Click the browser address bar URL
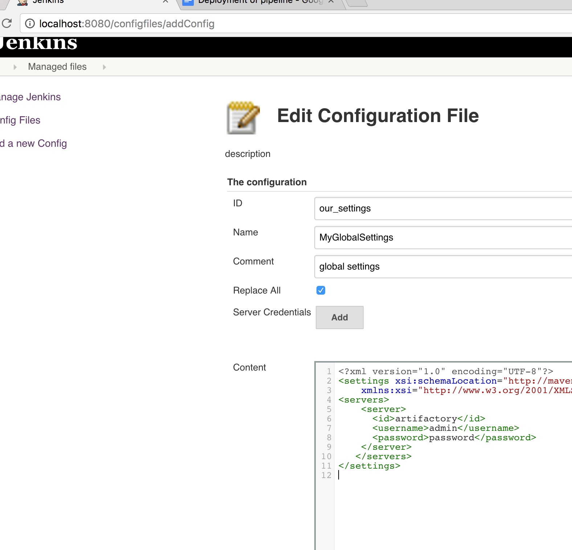The width and height of the screenshot is (572, 550). 127,24
